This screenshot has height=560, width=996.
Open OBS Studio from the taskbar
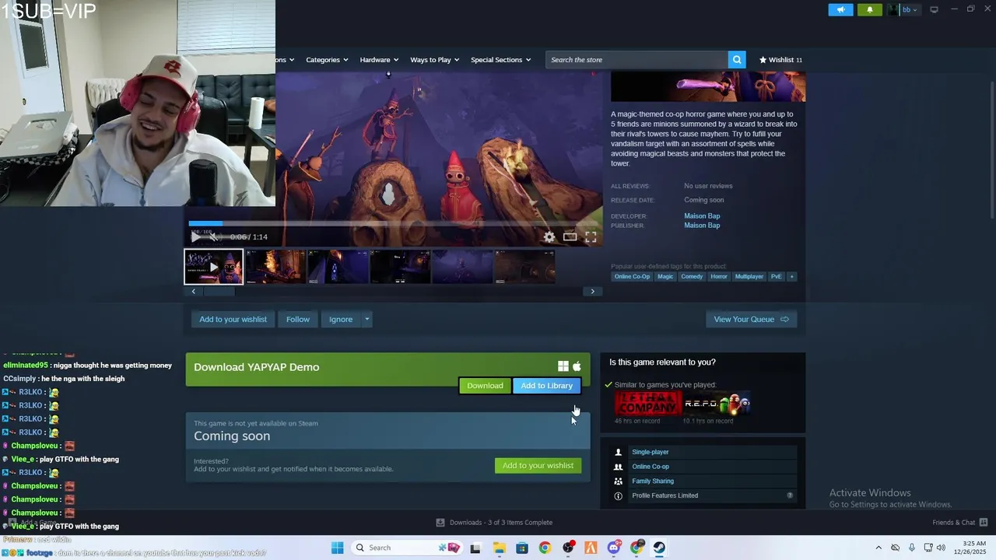click(568, 548)
